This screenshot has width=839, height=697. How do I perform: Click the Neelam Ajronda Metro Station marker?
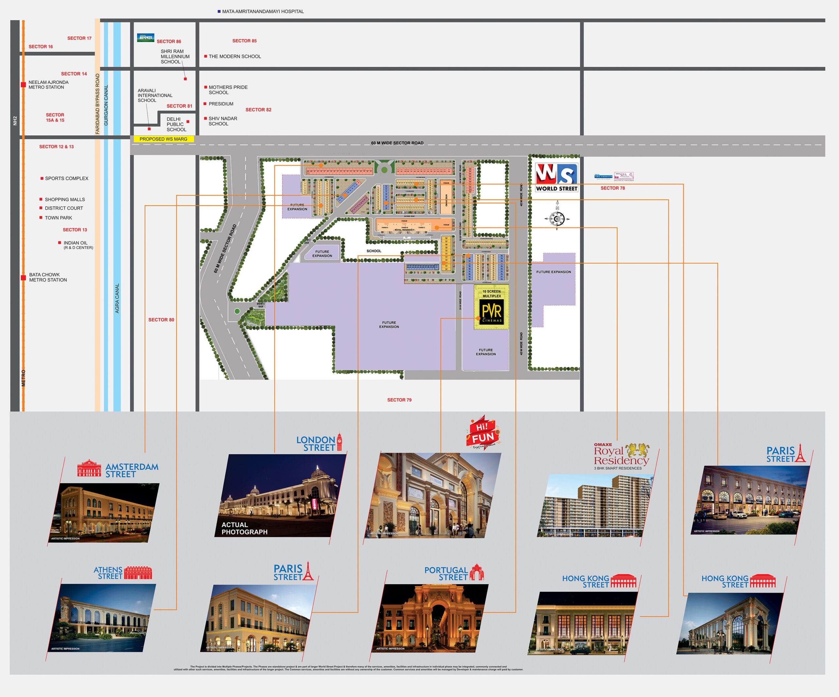click(x=24, y=85)
